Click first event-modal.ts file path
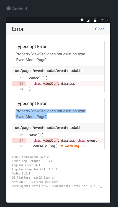The image size is (118, 207). point(49,71)
